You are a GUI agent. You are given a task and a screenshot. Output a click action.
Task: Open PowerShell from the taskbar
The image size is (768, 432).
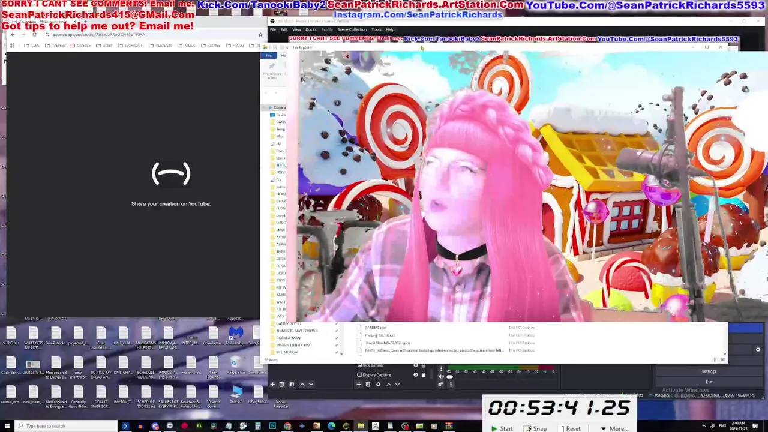click(x=125, y=426)
